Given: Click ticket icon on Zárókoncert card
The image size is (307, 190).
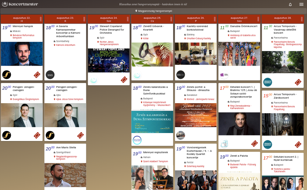Looking at the screenshot, I should [x=298, y=144].
